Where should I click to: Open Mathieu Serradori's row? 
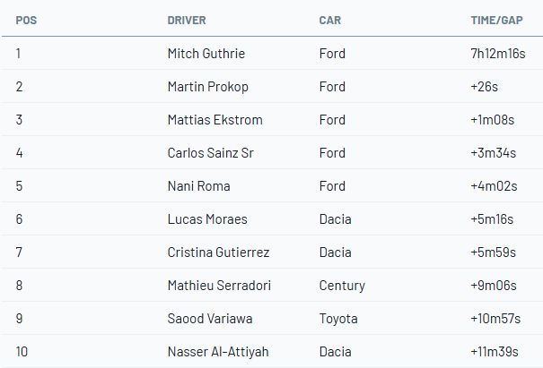[x=219, y=286]
